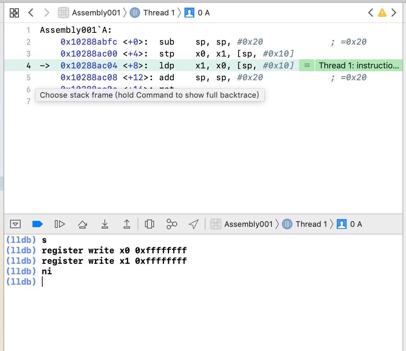Screen dimensions: 406x351
Task: Select Thread 1 in debug bar
Action: (x=311, y=224)
